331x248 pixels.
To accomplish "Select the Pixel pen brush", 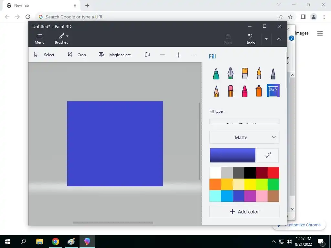I will pyautogui.click(x=273, y=74).
